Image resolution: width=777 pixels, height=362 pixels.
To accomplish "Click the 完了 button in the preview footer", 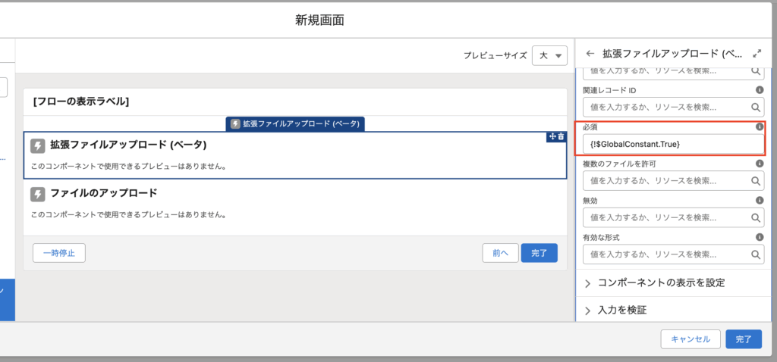I will [x=539, y=253].
